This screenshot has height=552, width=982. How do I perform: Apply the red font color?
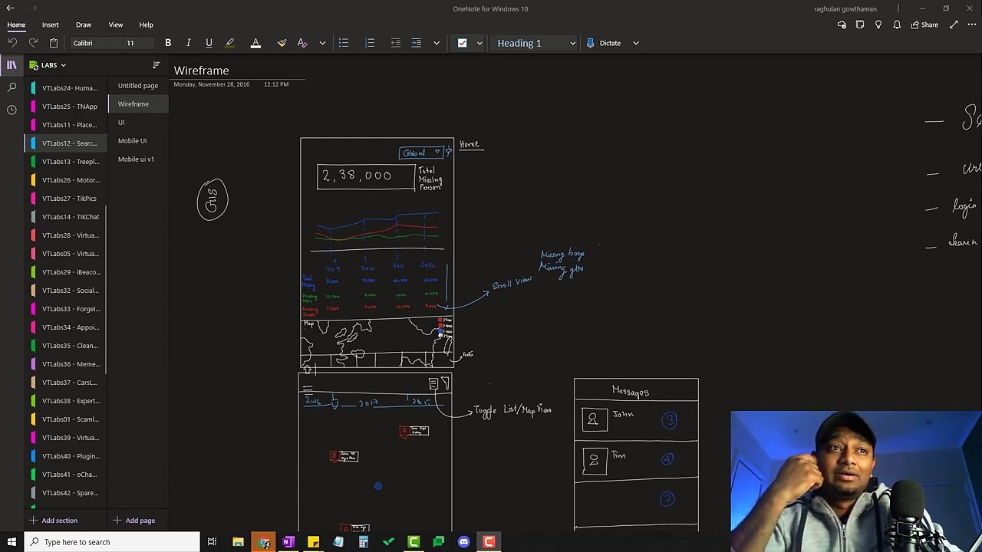tap(255, 43)
